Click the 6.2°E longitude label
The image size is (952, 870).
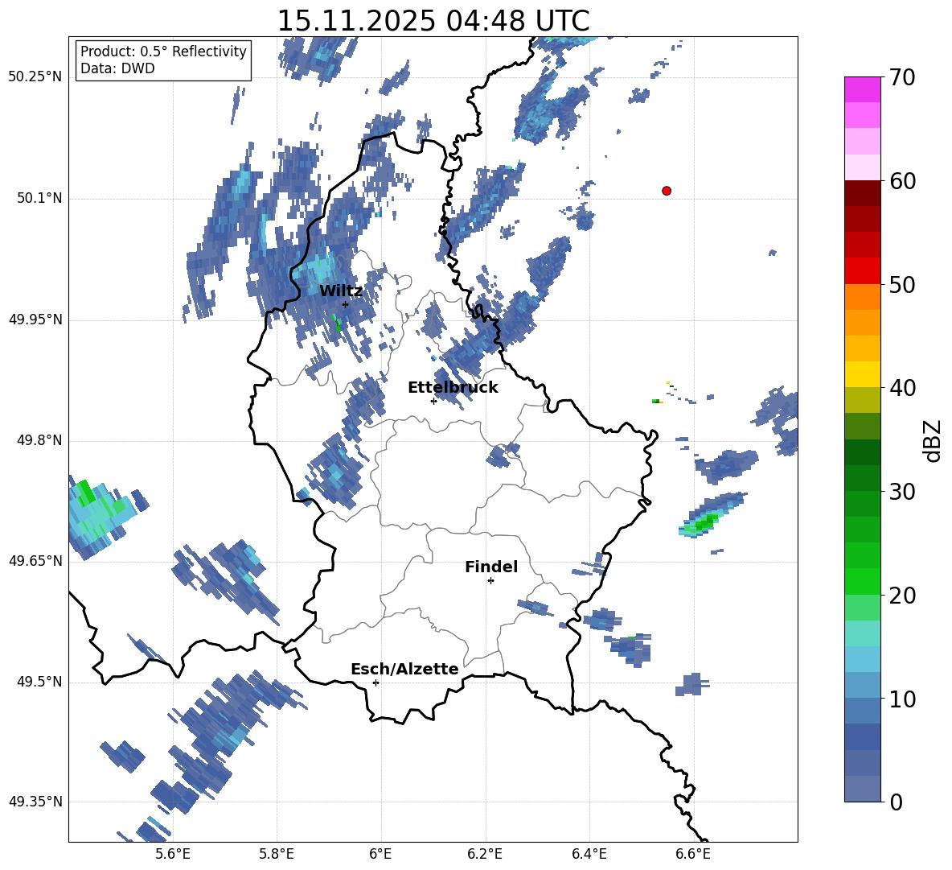[485, 854]
